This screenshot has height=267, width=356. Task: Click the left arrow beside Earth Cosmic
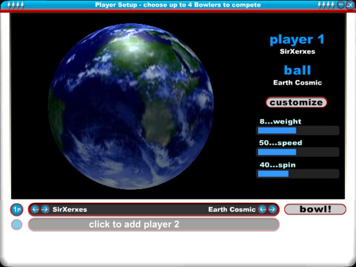(262, 210)
